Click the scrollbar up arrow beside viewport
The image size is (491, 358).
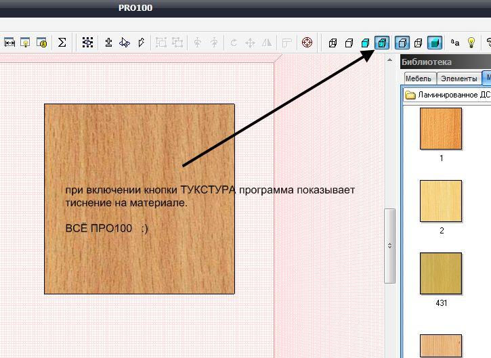point(389,60)
